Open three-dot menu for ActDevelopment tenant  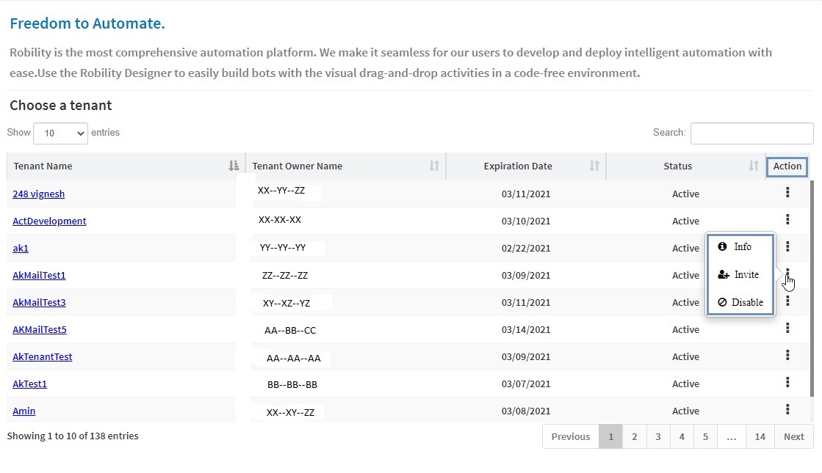point(787,220)
